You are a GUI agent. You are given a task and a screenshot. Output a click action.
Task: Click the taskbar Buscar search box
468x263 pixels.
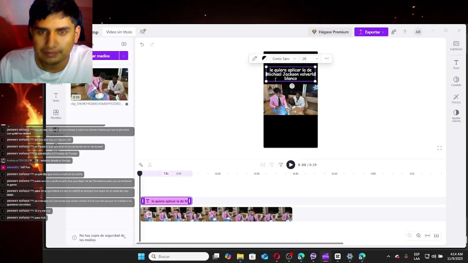[x=179, y=256]
